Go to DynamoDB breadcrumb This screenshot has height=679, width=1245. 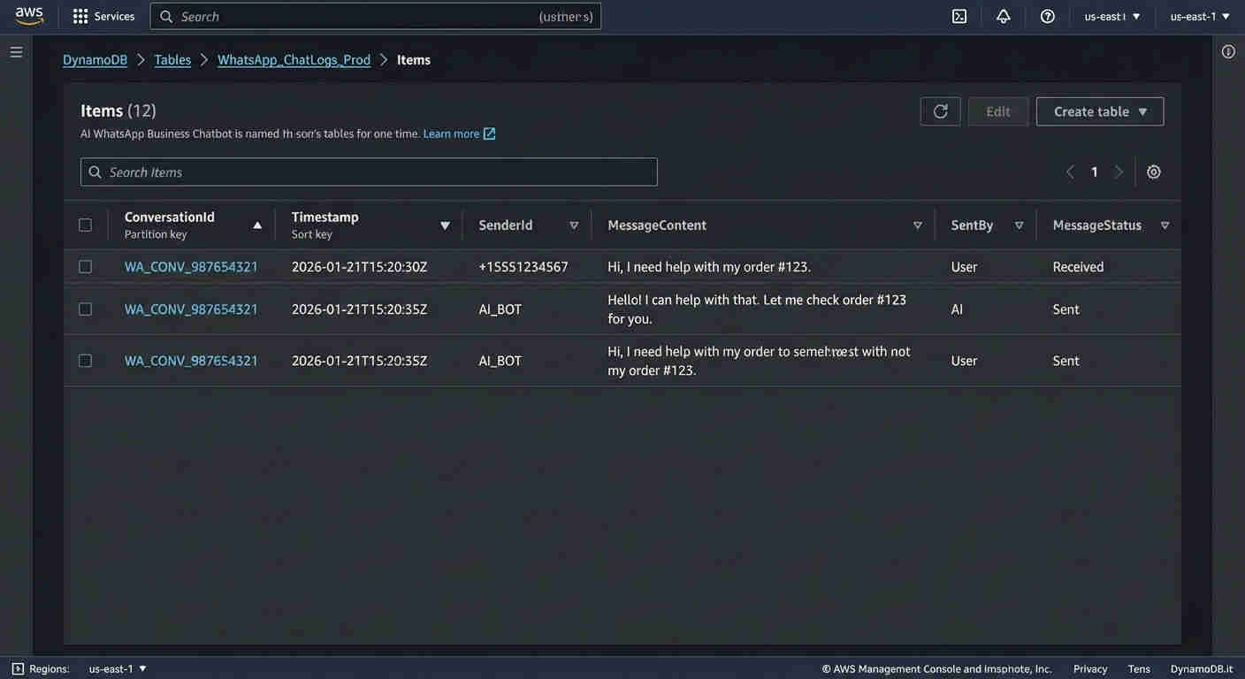(x=95, y=60)
